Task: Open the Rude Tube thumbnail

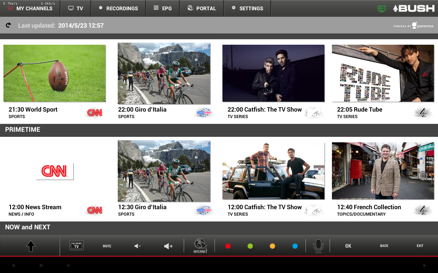Action: coord(383,73)
